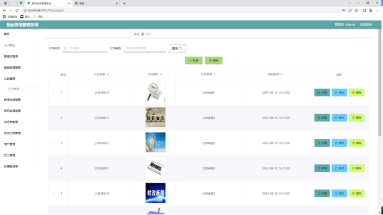383x215 pixels.
Task: Expand the 管理员管理 sidebar menu
Action: (19, 57)
